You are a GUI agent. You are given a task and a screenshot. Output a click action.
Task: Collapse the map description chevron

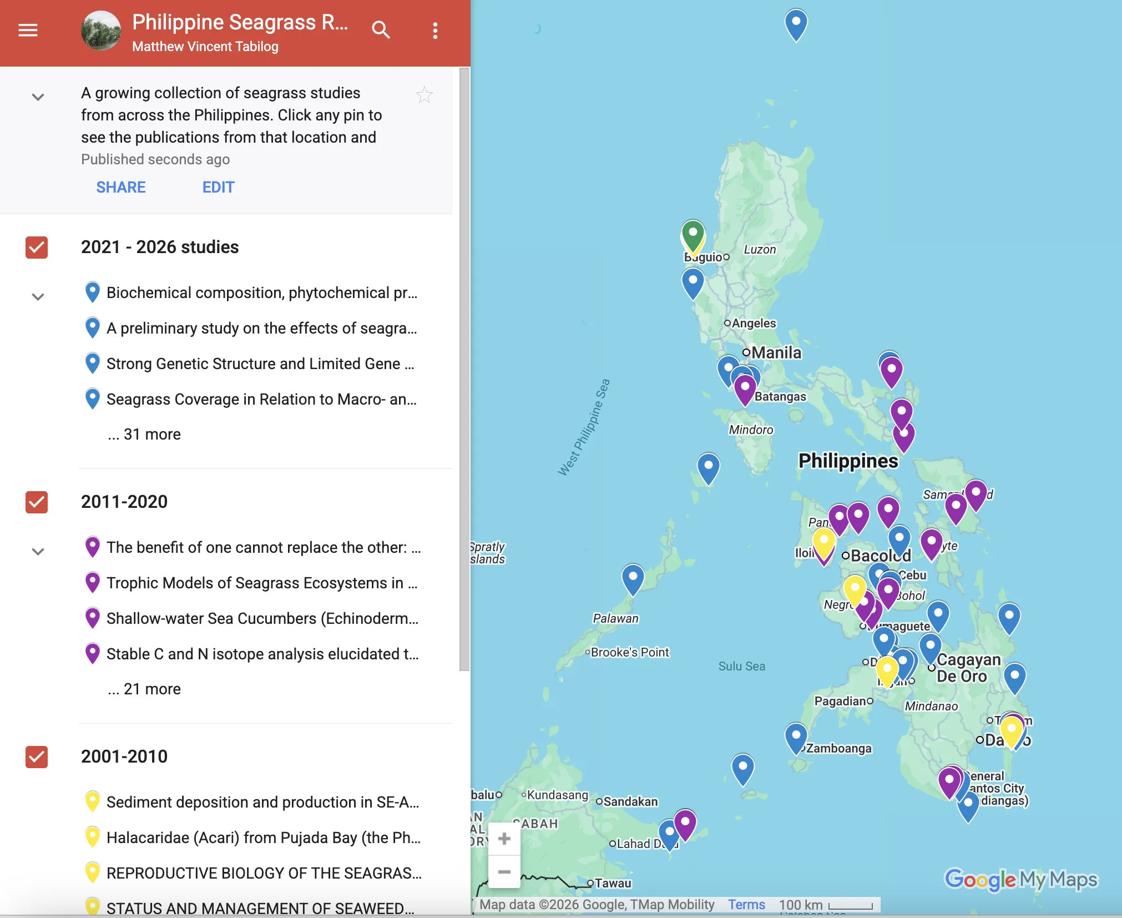38,97
